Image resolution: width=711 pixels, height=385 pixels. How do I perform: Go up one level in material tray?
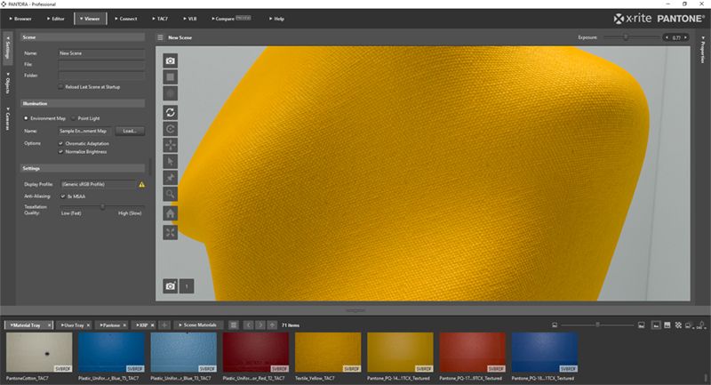click(x=272, y=325)
